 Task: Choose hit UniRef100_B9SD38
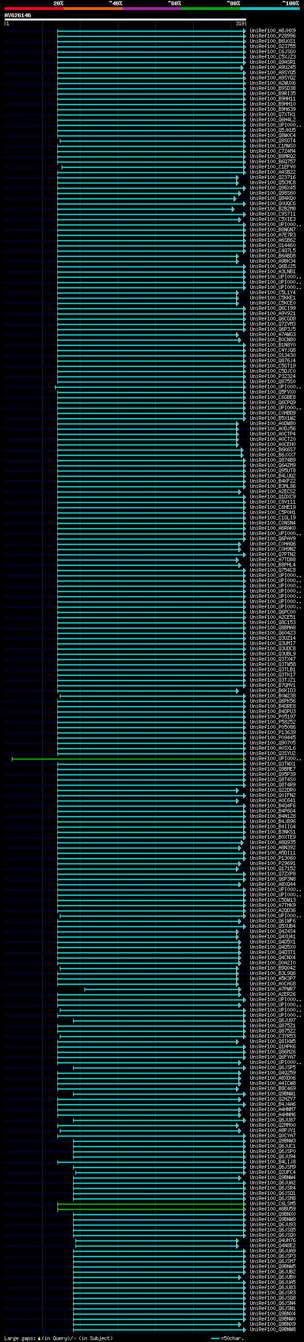coord(273,88)
